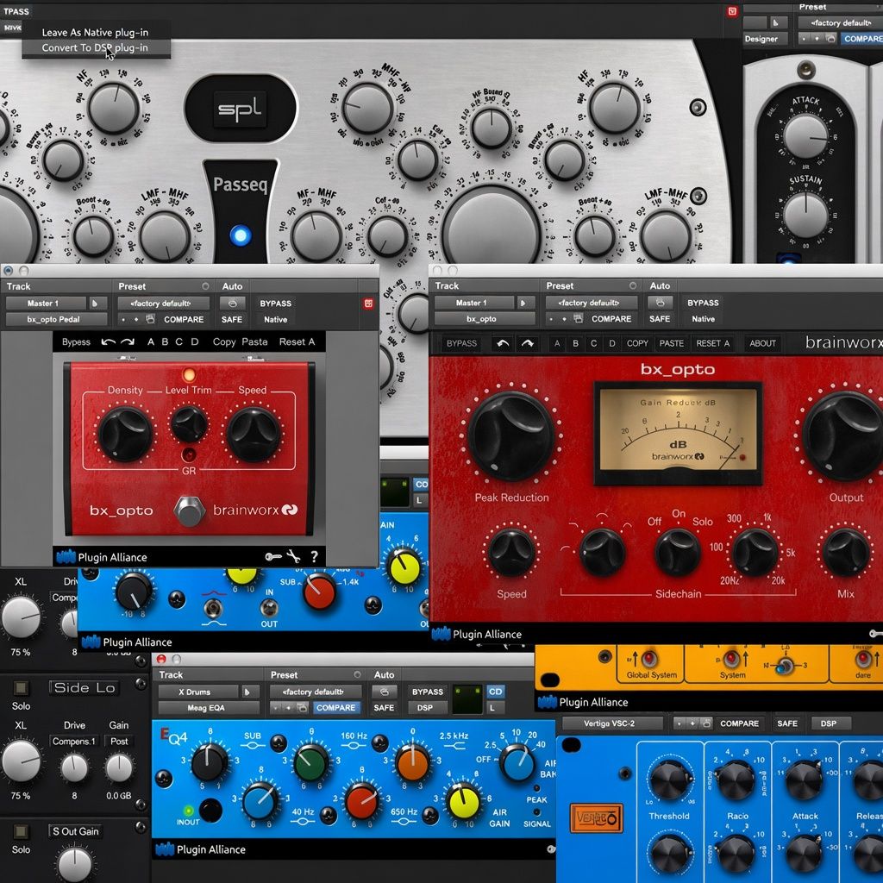Open factory default preset list in bx_opto Pedal
This screenshot has width=883, height=883.
tap(163, 303)
